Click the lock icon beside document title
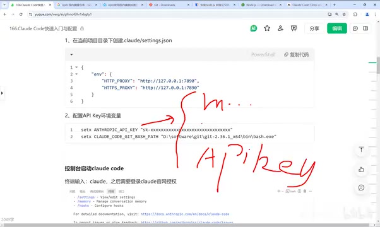Screen dimensions: 380x227 point(82,28)
